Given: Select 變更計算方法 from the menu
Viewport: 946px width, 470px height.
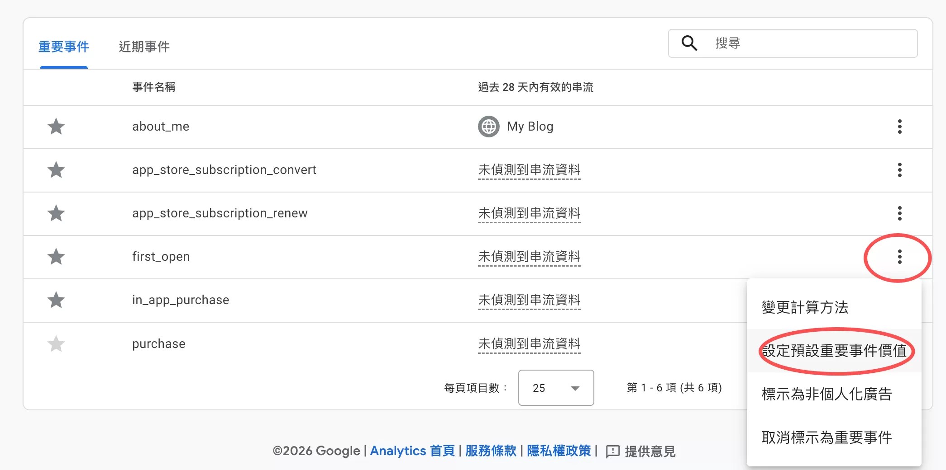Looking at the screenshot, I should tap(834, 307).
